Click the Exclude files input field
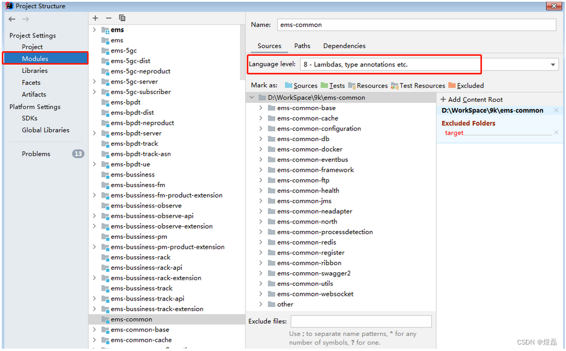Screen dimensions: 566x351 [361, 321]
